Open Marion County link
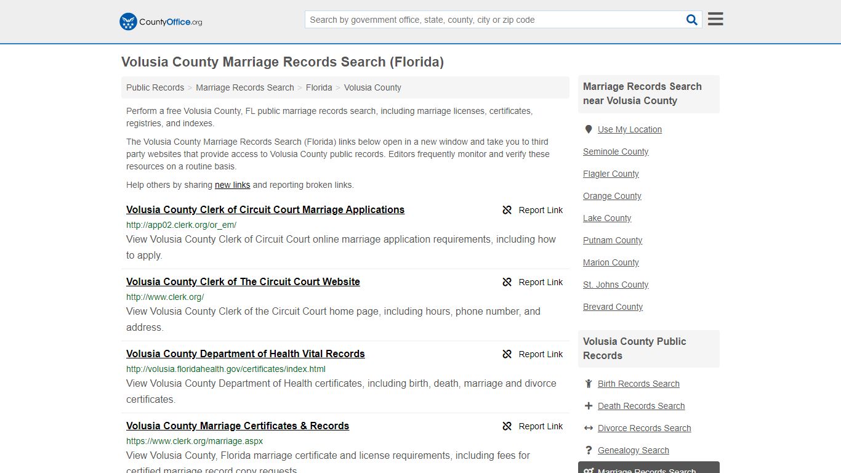Image resolution: width=841 pixels, height=473 pixels. click(x=611, y=262)
